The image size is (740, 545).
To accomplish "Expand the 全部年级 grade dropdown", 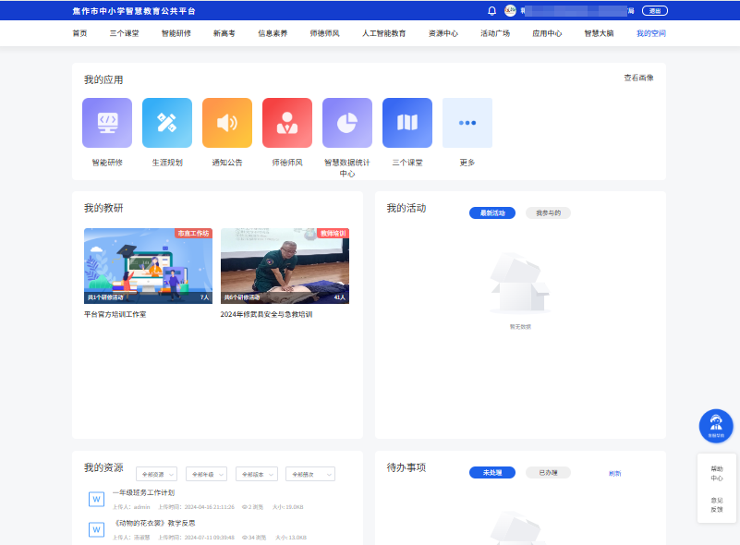I will (206, 474).
